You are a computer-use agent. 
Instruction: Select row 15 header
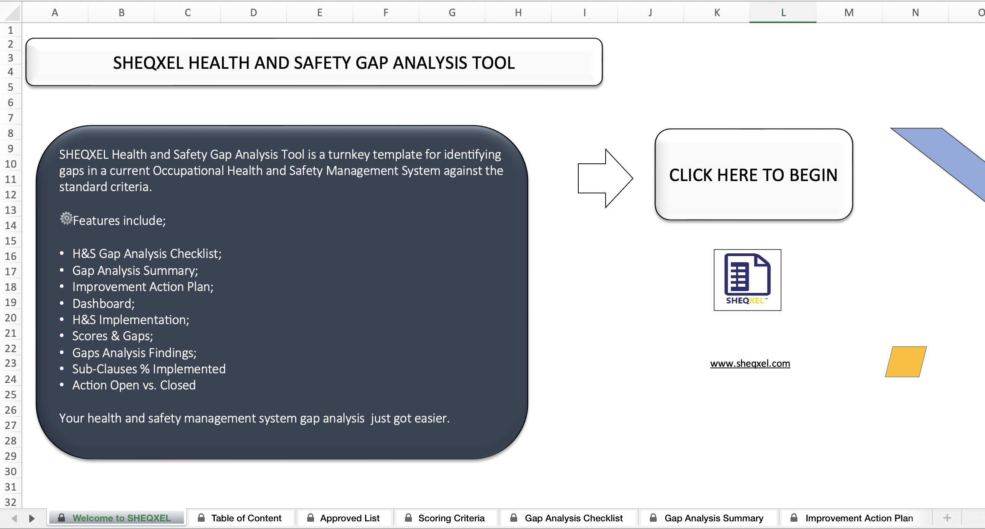11,241
